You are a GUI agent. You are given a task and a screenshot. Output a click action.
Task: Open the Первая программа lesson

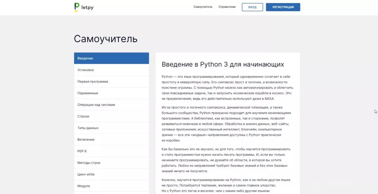pos(112,81)
